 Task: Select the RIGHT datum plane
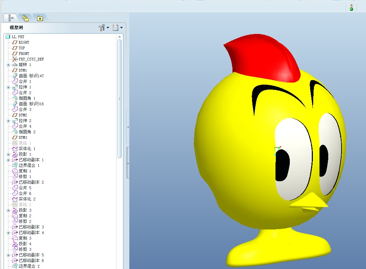[21, 42]
